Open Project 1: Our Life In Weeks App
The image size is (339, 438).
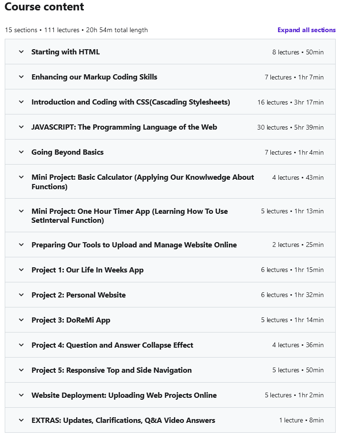click(20, 270)
